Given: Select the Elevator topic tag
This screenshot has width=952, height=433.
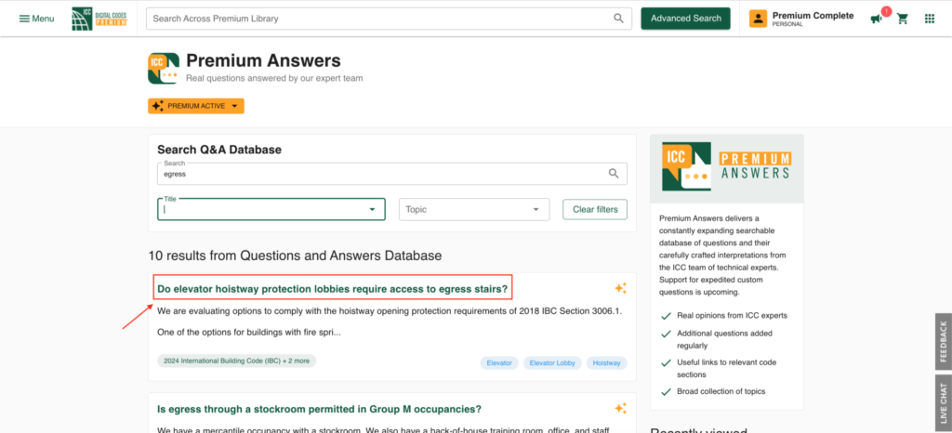Looking at the screenshot, I should [499, 363].
